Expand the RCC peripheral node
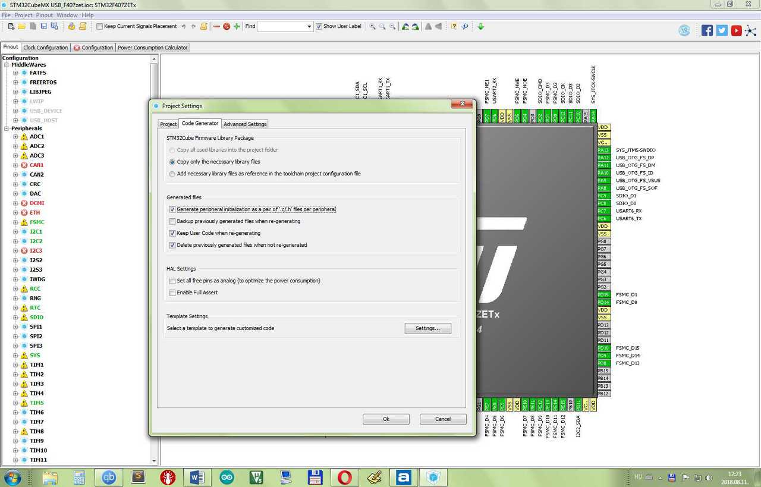The height and width of the screenshot is (487, 761). tap(15, 289)
